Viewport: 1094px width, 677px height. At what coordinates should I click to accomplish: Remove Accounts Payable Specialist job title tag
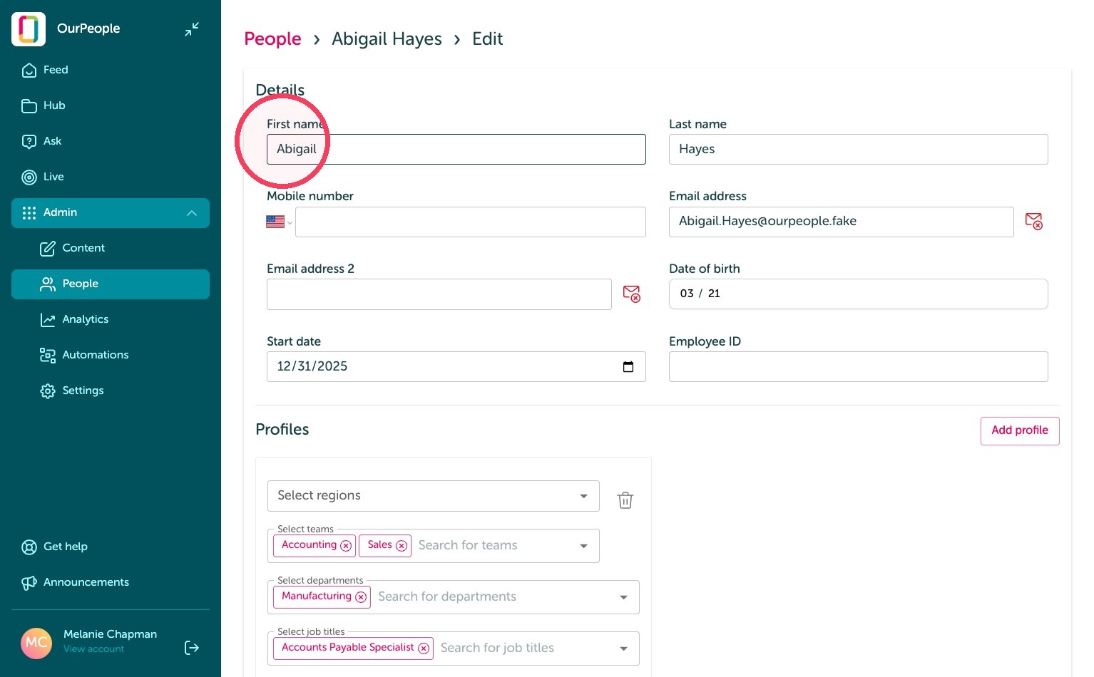tap(424, 648)
